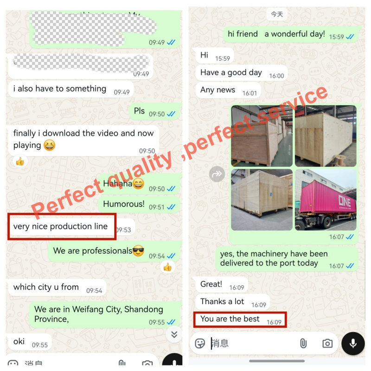Tap the 今天 date label

(277, 14)
